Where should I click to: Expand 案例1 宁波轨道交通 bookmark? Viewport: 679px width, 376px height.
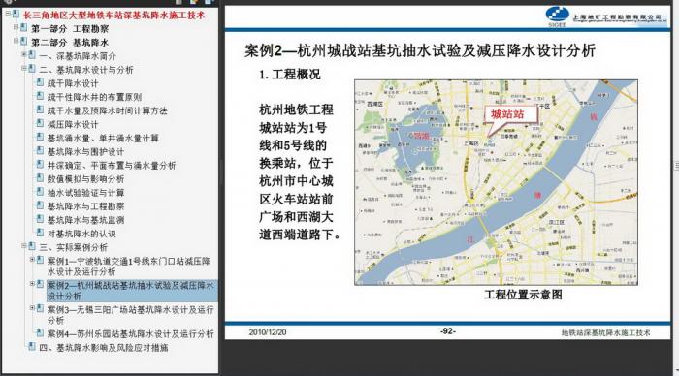coord(32,260)
